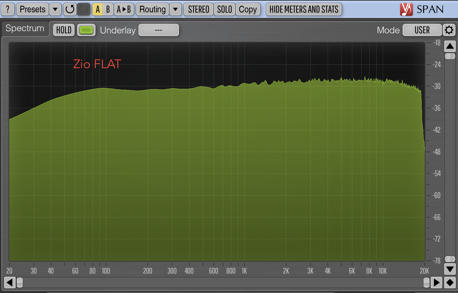Click the 1K frequency axis label

(244, 271)
